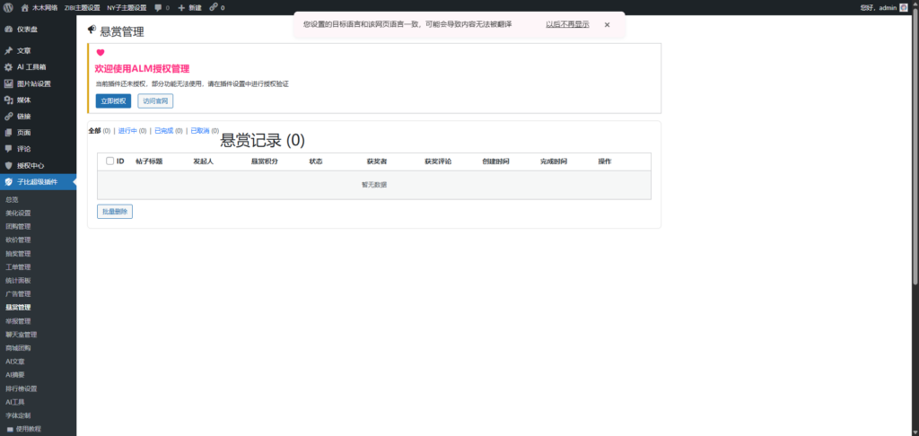Click the 状态 column header
The width and height of the screenshot is (919, 436).
316,161
